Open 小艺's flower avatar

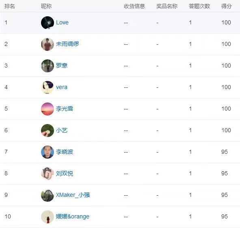48,130
